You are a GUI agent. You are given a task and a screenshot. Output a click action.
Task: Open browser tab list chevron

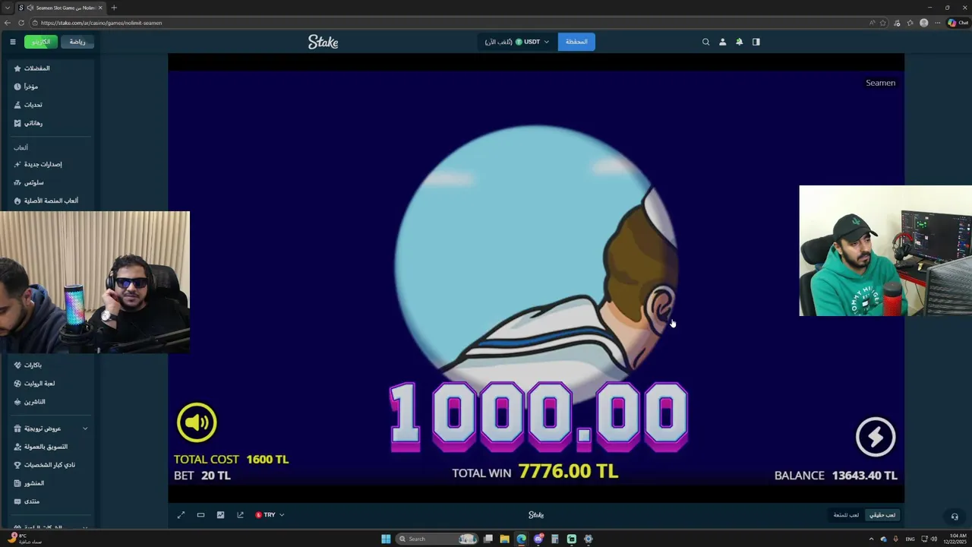[x=7, y=8]
